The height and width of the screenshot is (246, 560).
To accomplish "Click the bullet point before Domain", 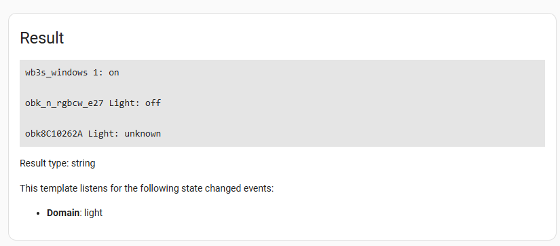I will click(38, 213).
